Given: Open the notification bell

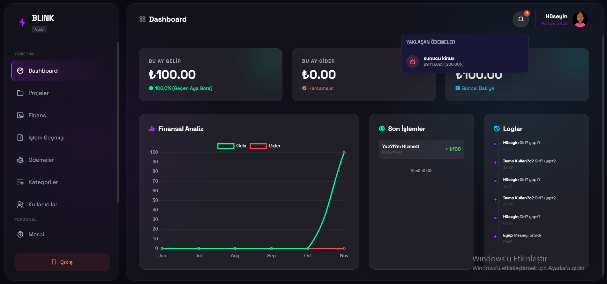Looking at the screenshot, I should pyautogui.click(x=521, y=19).
